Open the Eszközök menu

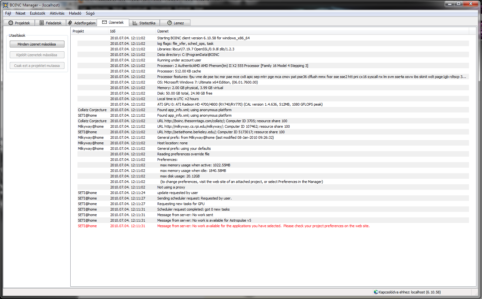(37, 13)
